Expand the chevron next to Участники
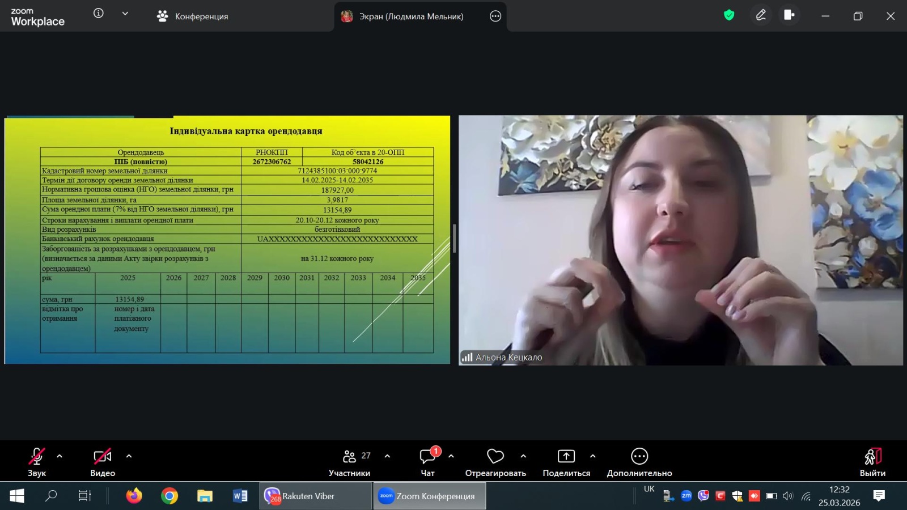907x510 pixels. click(387, 456)
